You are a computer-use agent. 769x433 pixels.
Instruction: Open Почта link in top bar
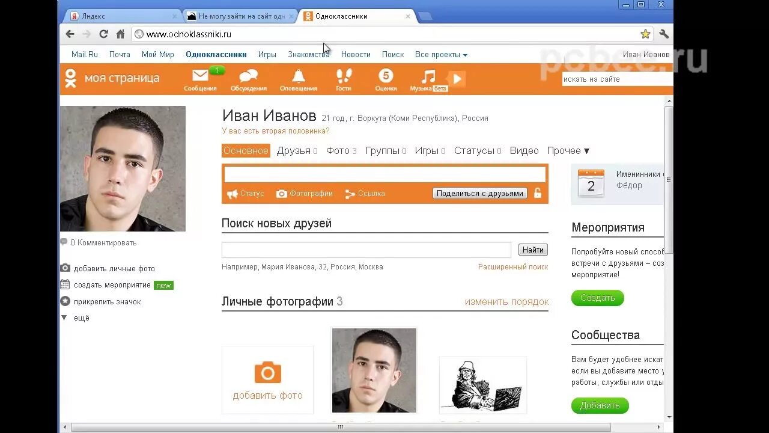[120, 54]
